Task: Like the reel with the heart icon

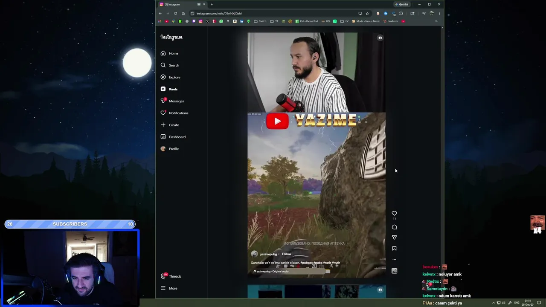Action: (x=394, y=213)
